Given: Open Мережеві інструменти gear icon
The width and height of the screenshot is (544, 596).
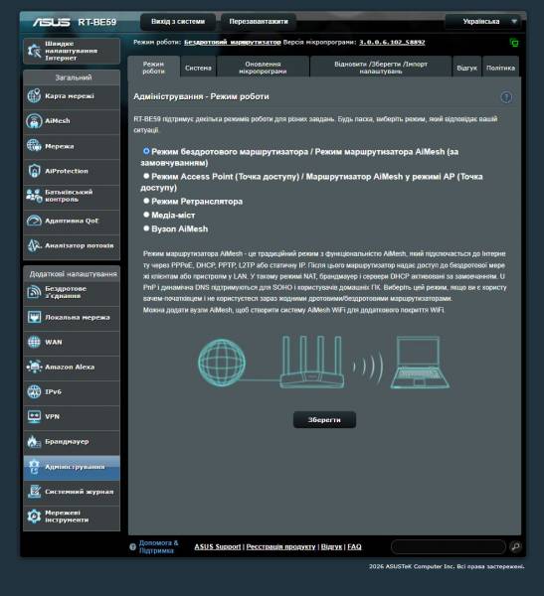Looking at the screenshot, I should click(x=34, y=517).
